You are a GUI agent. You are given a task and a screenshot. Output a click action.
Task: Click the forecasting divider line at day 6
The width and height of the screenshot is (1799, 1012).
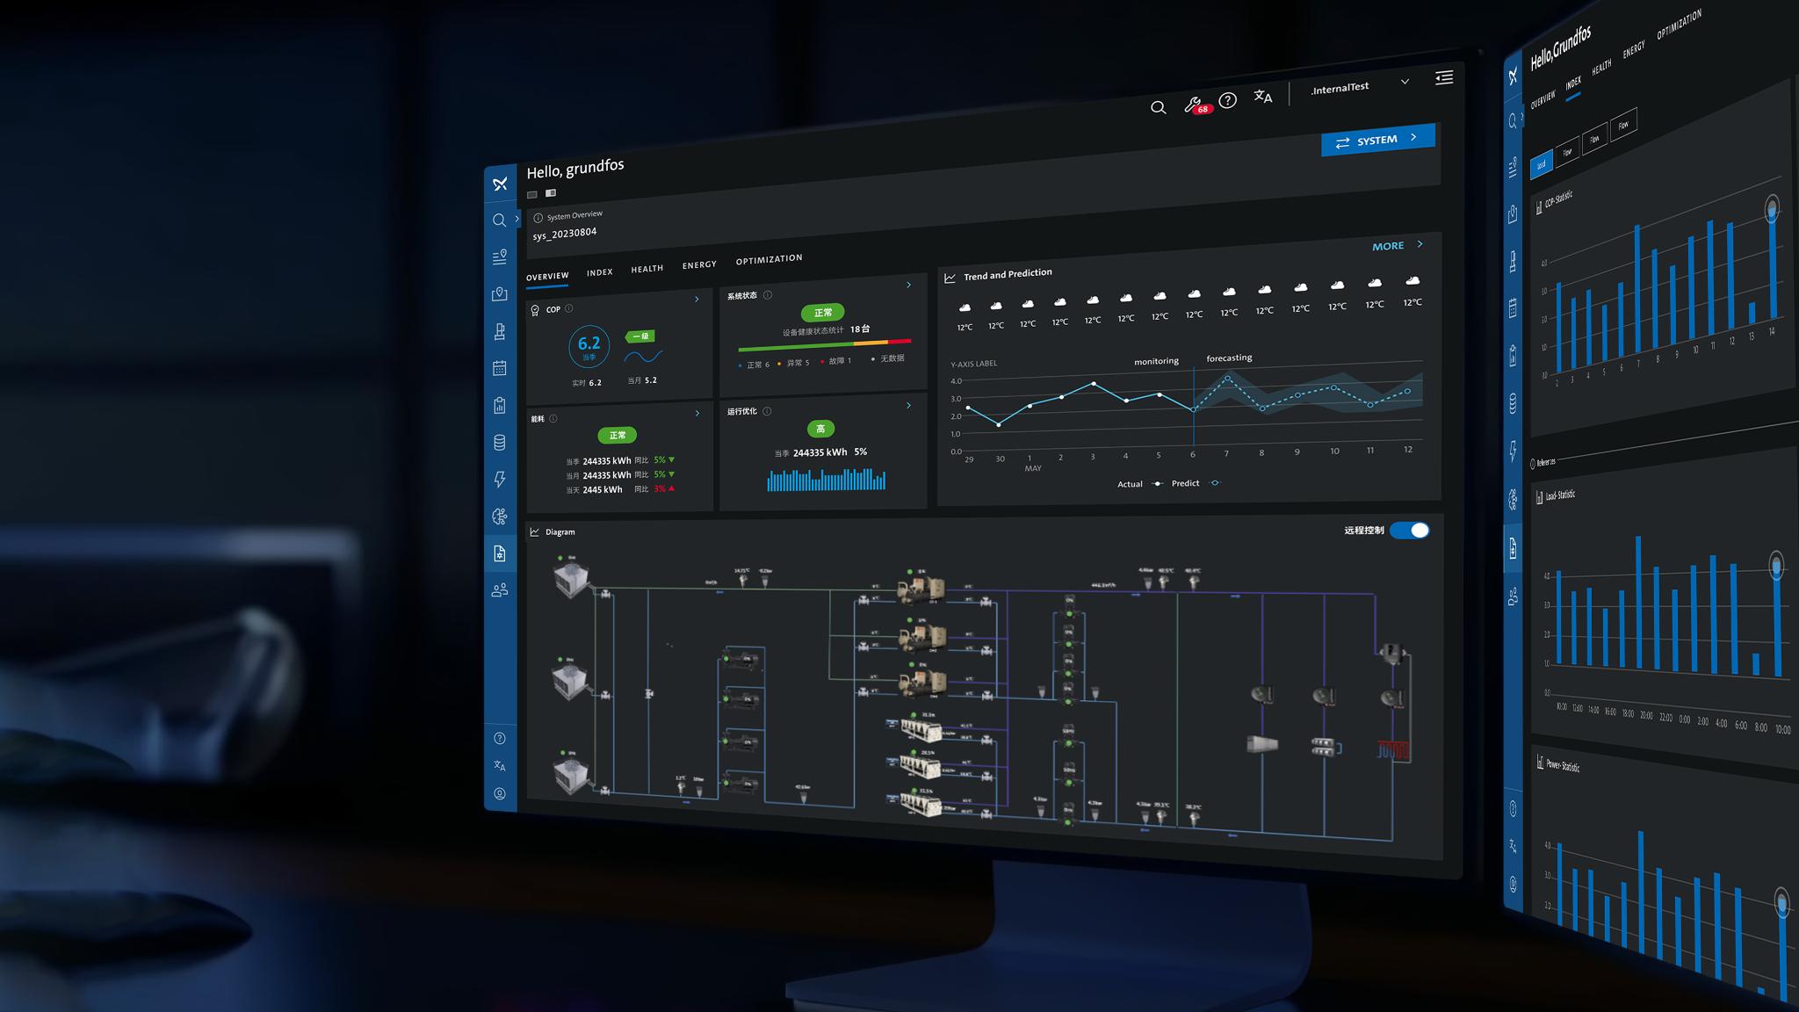coord(1194,407)
